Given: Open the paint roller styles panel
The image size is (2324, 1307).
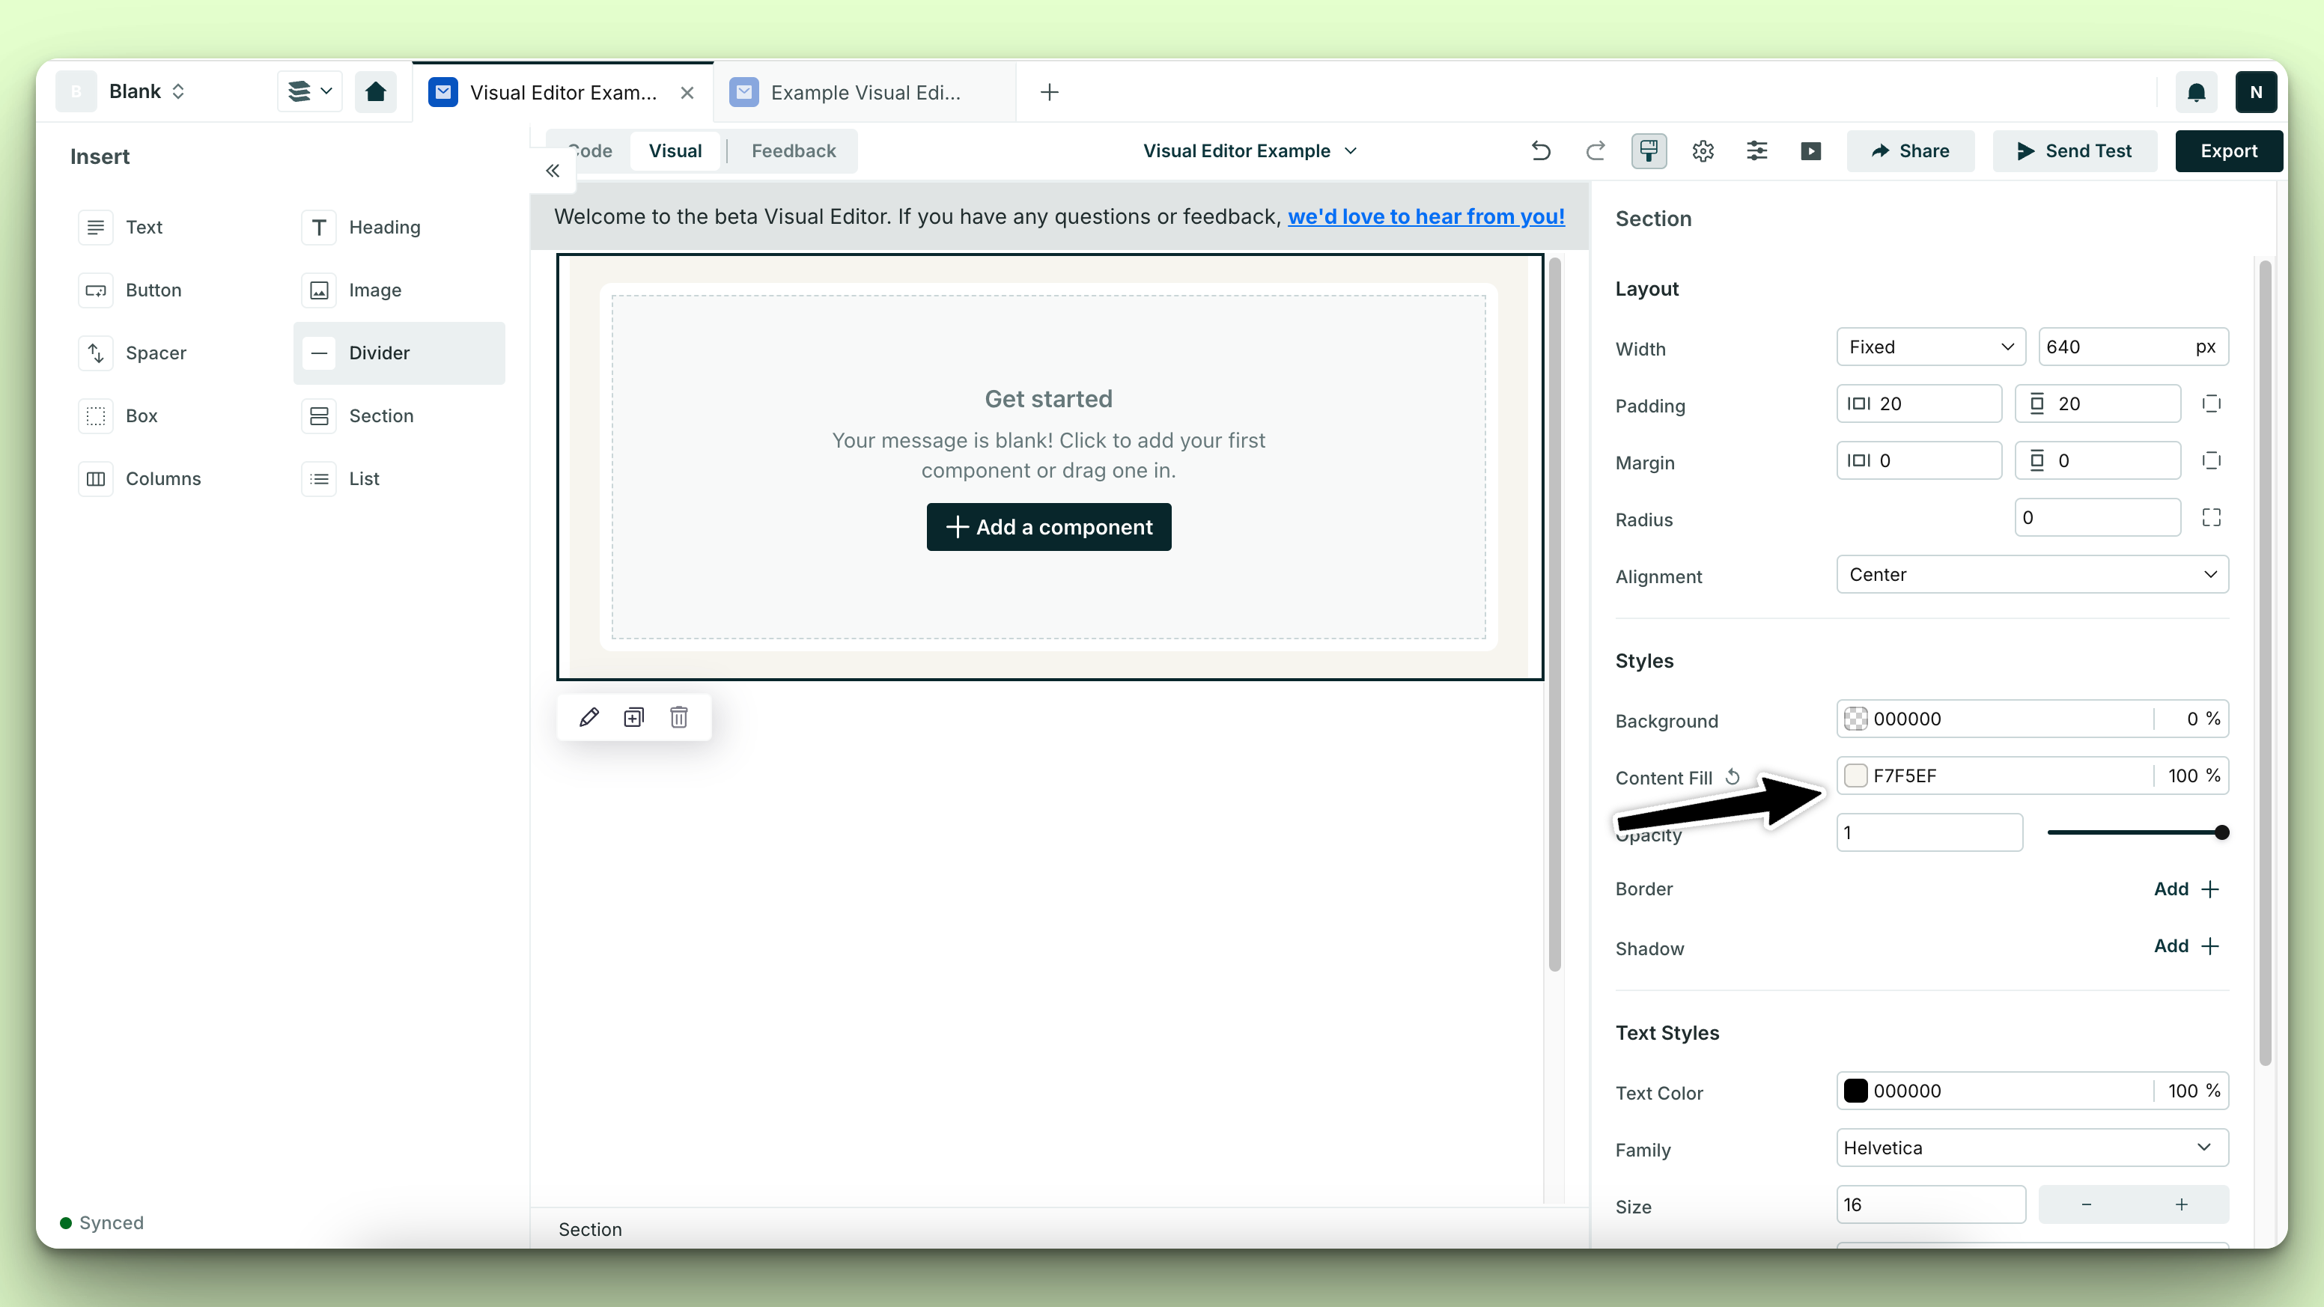Looking at the screenshot, I should point(1648,150).
